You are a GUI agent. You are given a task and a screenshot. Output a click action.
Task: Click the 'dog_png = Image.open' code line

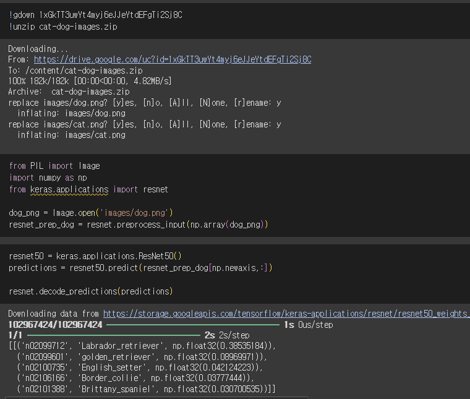(x=91, y=213)
